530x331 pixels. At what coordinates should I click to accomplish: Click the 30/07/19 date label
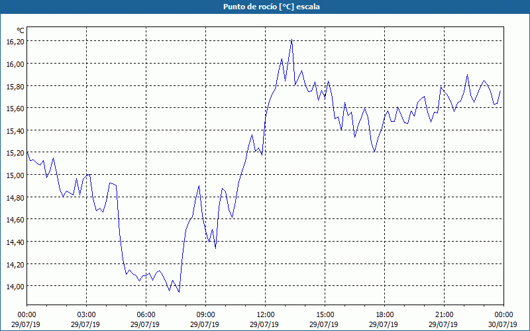(x=503, y=324)
